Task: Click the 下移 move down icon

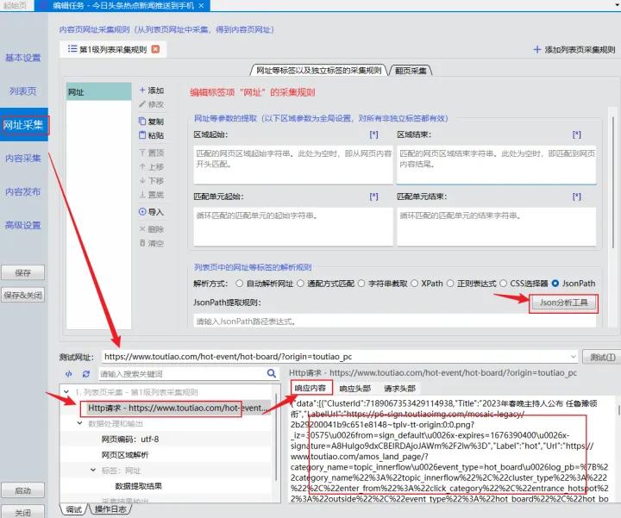Action: tap(142, 180)
